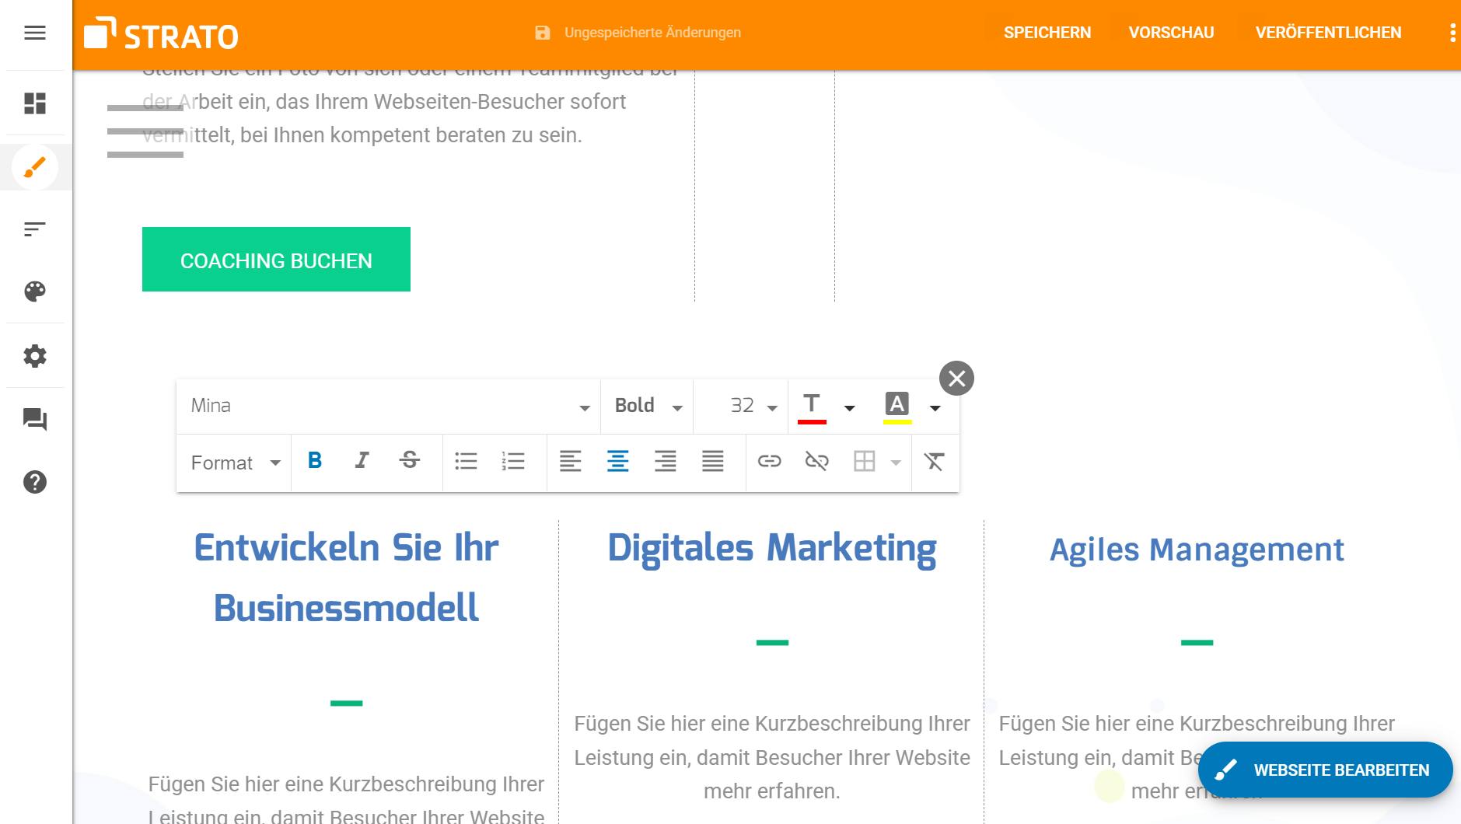Remove link with the broken chain icon
1461x824 pixels.
click(x=816, y=462)
